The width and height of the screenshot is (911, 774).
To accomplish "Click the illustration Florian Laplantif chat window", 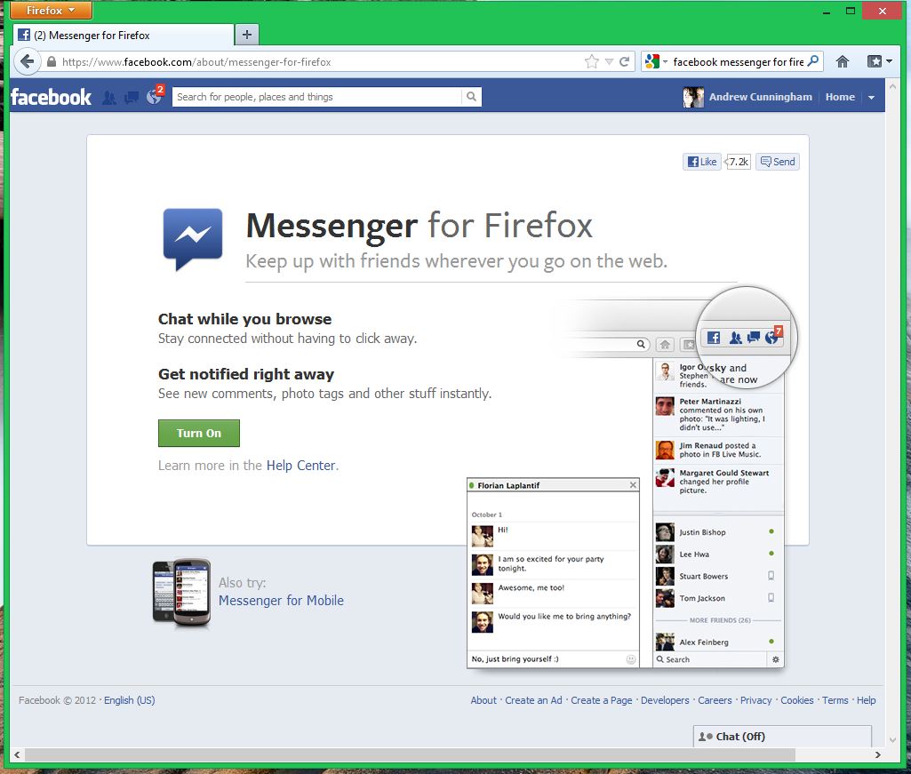I will (553, 573).
